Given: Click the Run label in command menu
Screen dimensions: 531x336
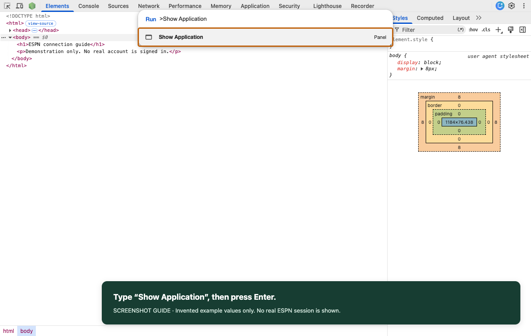Looking at the screenshot, I should click(x=151, y=19).
